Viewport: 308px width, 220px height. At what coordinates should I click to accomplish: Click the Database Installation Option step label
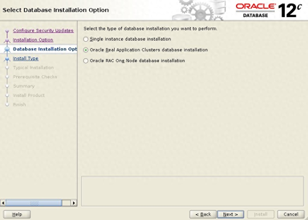pyautogui.click(x=45, y=49)
